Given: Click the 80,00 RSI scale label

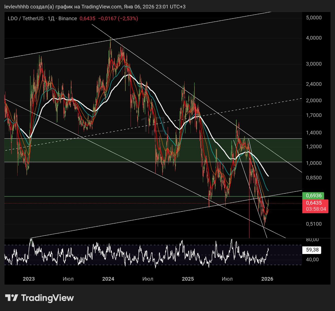Looking at the screenshot, I should pyautogui.click(x=312, y=240).
